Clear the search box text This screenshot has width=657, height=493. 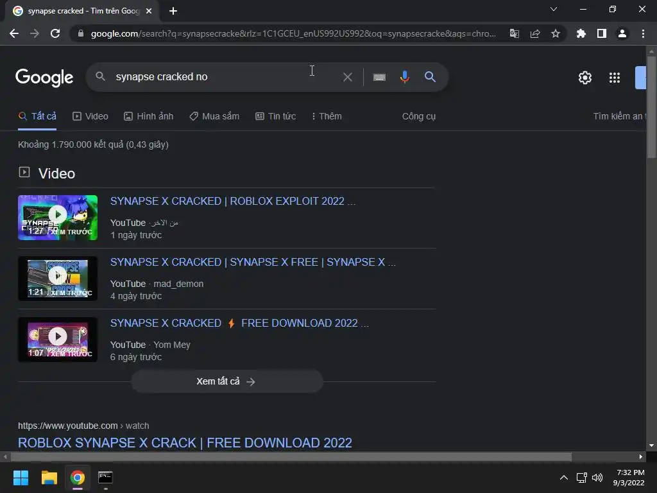click(347, 77)
